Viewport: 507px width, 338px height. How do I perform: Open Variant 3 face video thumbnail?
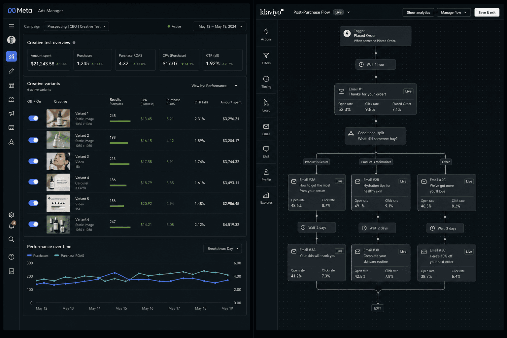58,161
